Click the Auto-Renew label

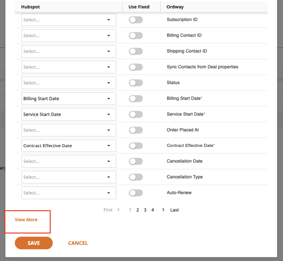[x=179, y=192]
